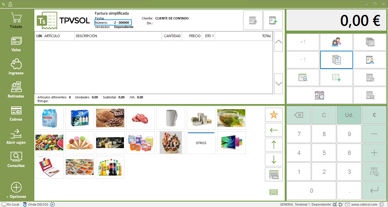
Task: Select the television category
Action: tap(231, 143)
